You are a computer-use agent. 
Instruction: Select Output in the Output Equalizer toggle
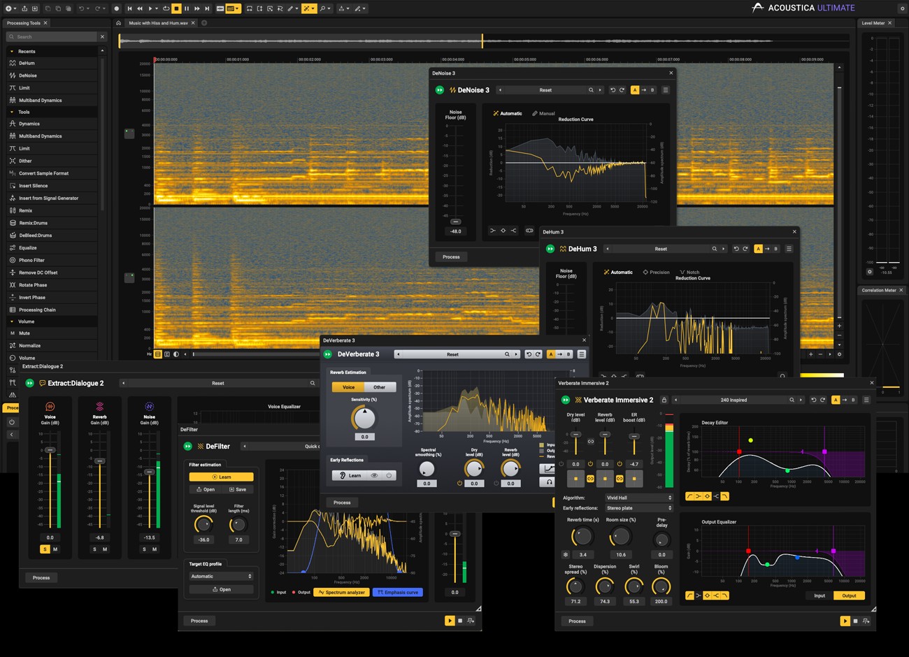tap(849, 595)
